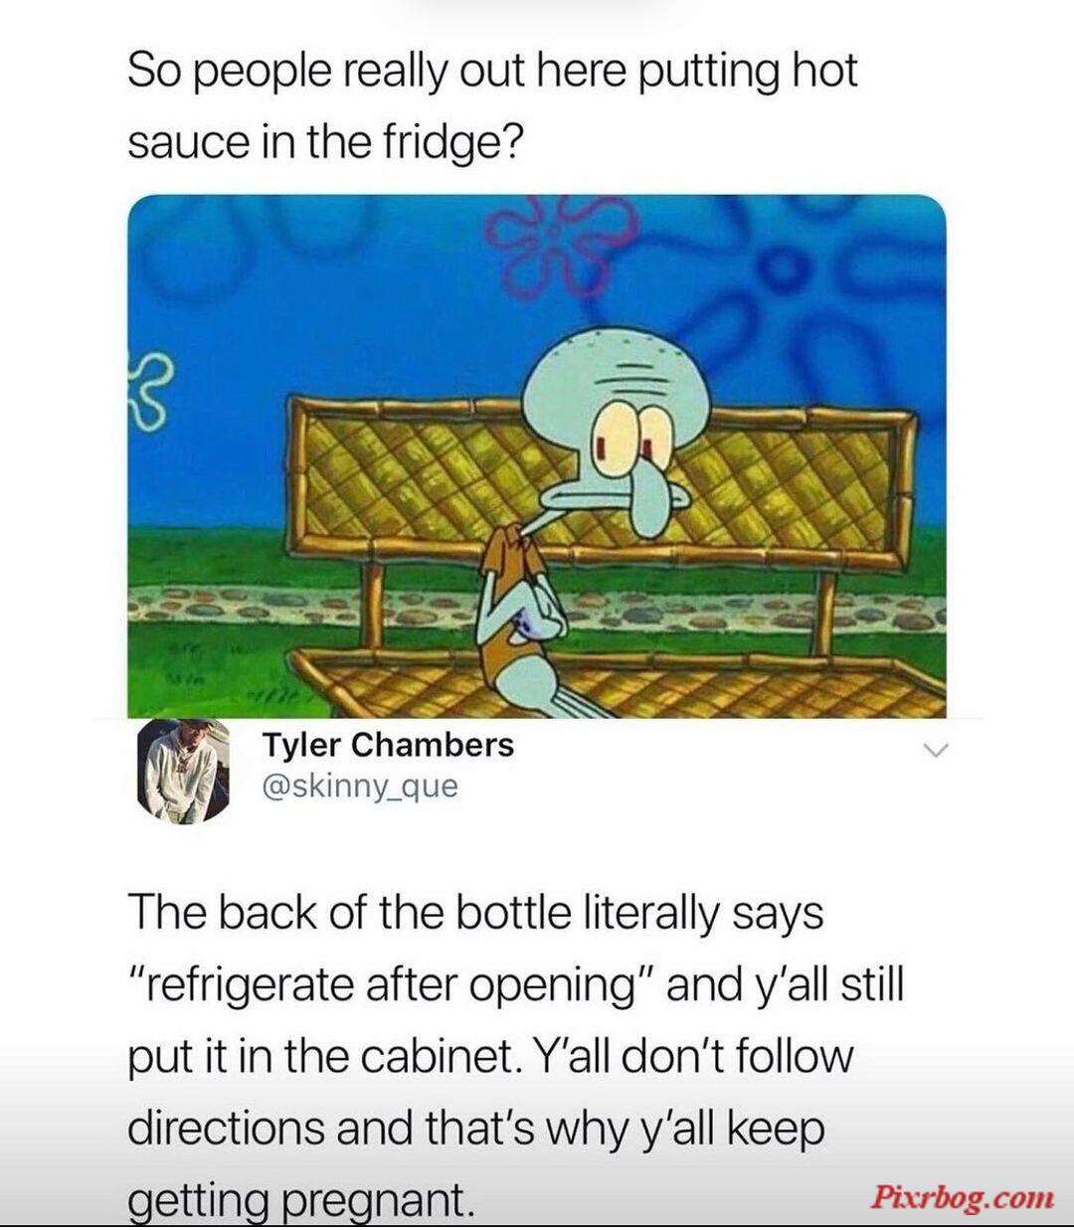Tap the woven bench seat
The width and height of the screenshot is (1074, 1230).
[x=617, y=686]
